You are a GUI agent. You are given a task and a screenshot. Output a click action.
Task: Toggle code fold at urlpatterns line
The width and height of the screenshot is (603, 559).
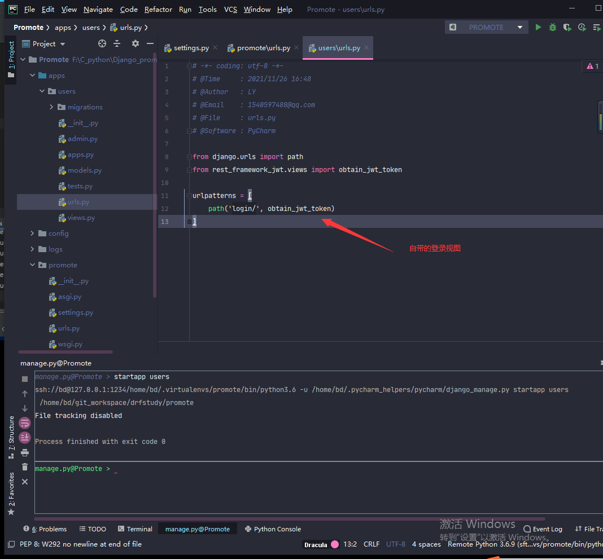[189, 196]
